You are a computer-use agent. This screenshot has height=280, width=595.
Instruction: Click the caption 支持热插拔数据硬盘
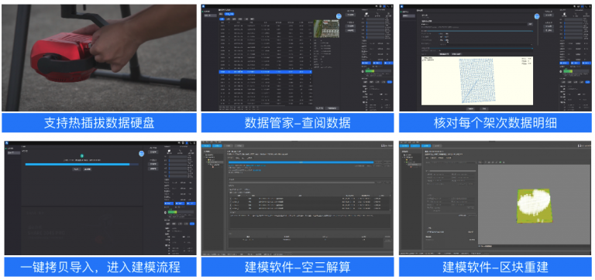click(x=99, y=123)
